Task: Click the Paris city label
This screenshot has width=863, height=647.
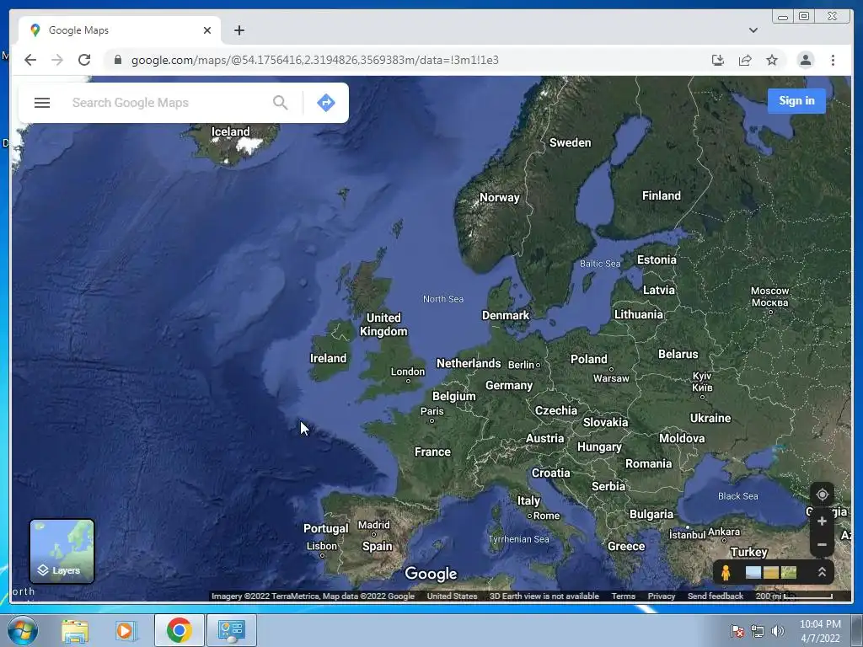Action: pyautogui.click(x=431, y=411)
